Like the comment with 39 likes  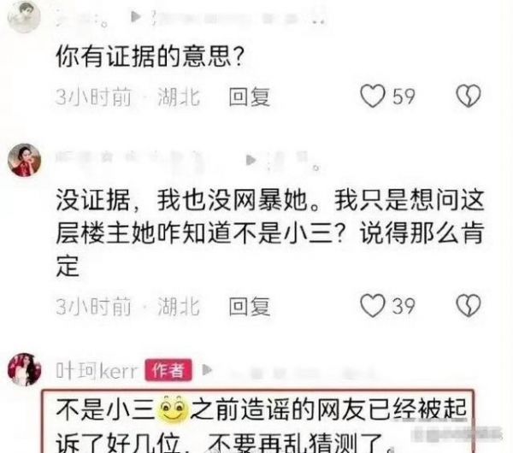click(x=373, y=305)
